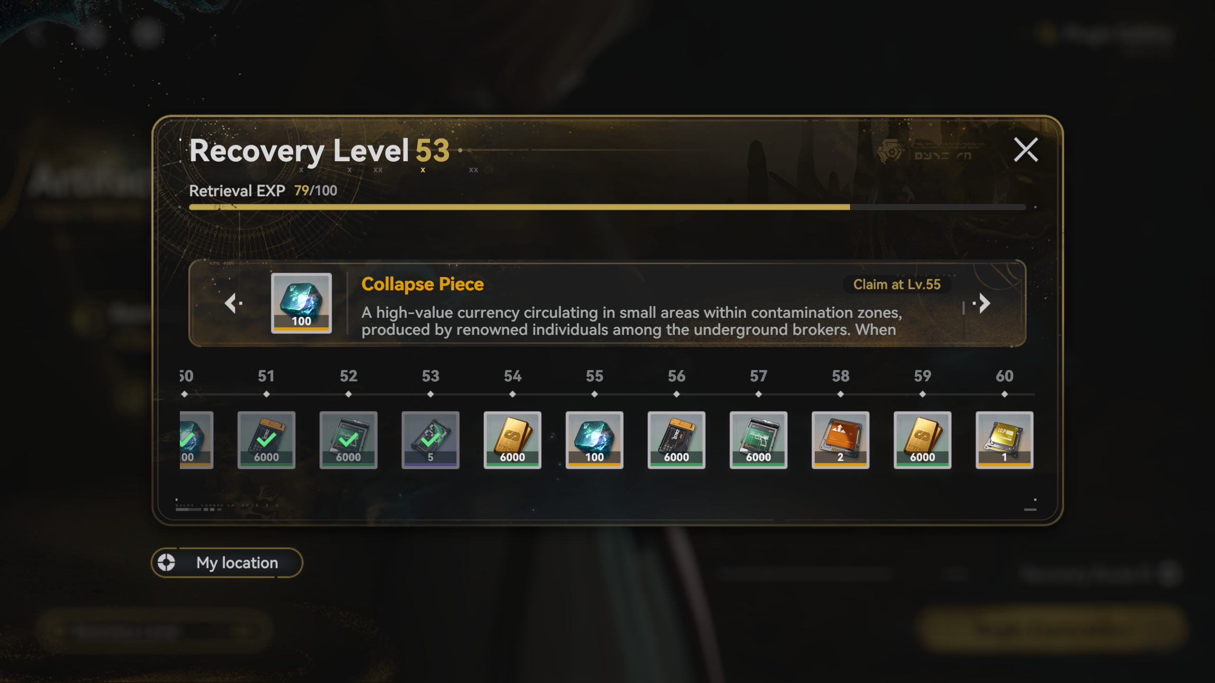Click the claimed level 52 reward
Screen dimensions: 1215x683
click(348, 440)
